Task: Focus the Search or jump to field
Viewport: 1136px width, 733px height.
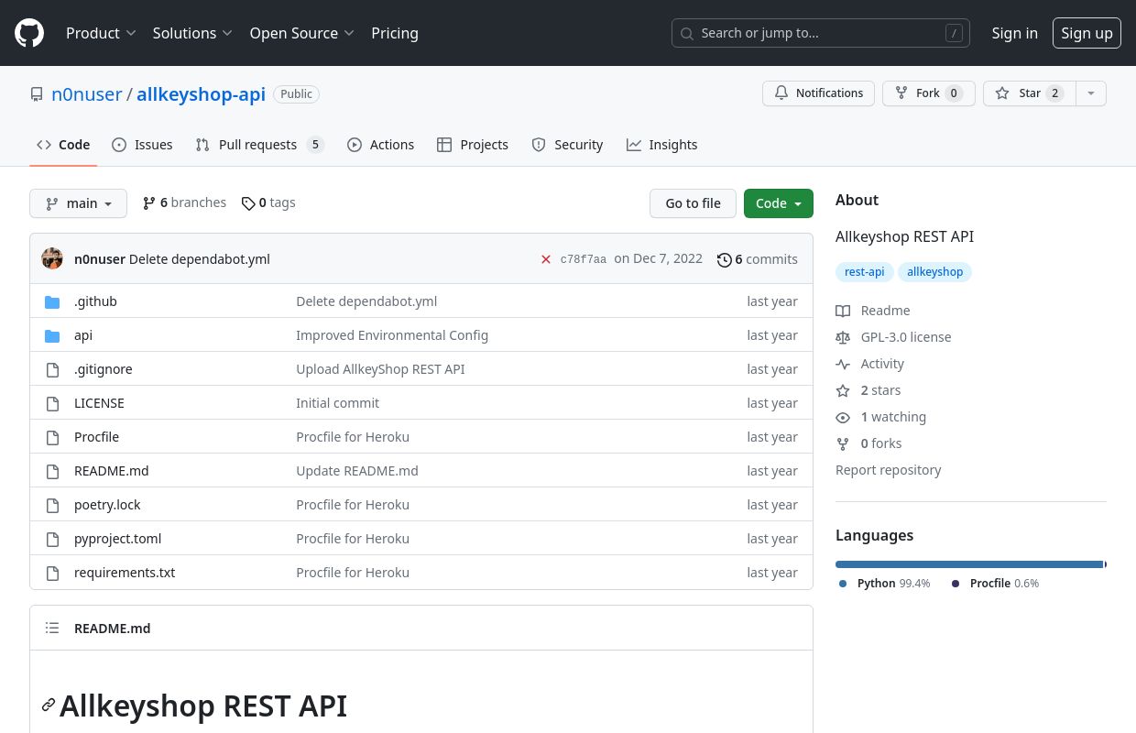Action: 821,33
